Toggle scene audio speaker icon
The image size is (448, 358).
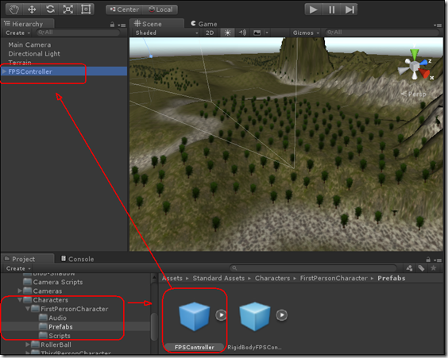242,33
